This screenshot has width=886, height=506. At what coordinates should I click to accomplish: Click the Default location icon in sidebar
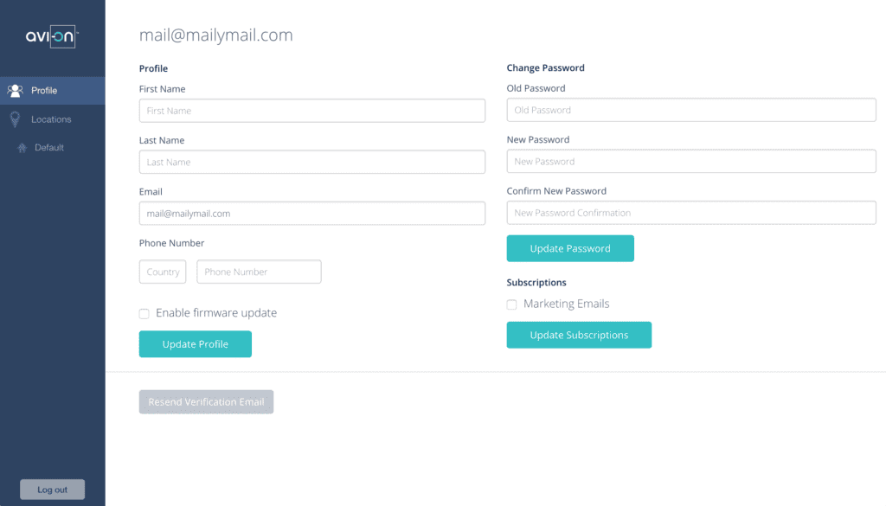point(22,148)
